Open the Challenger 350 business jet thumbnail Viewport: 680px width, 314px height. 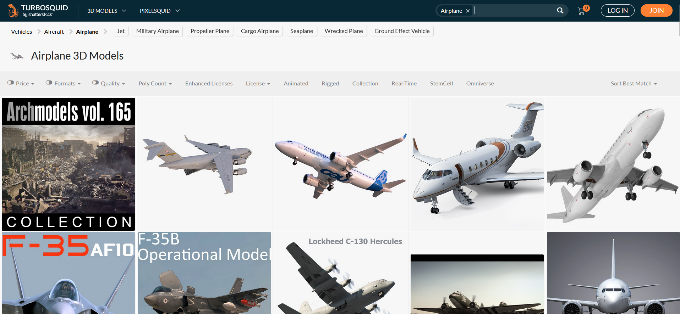click(477, 164)
